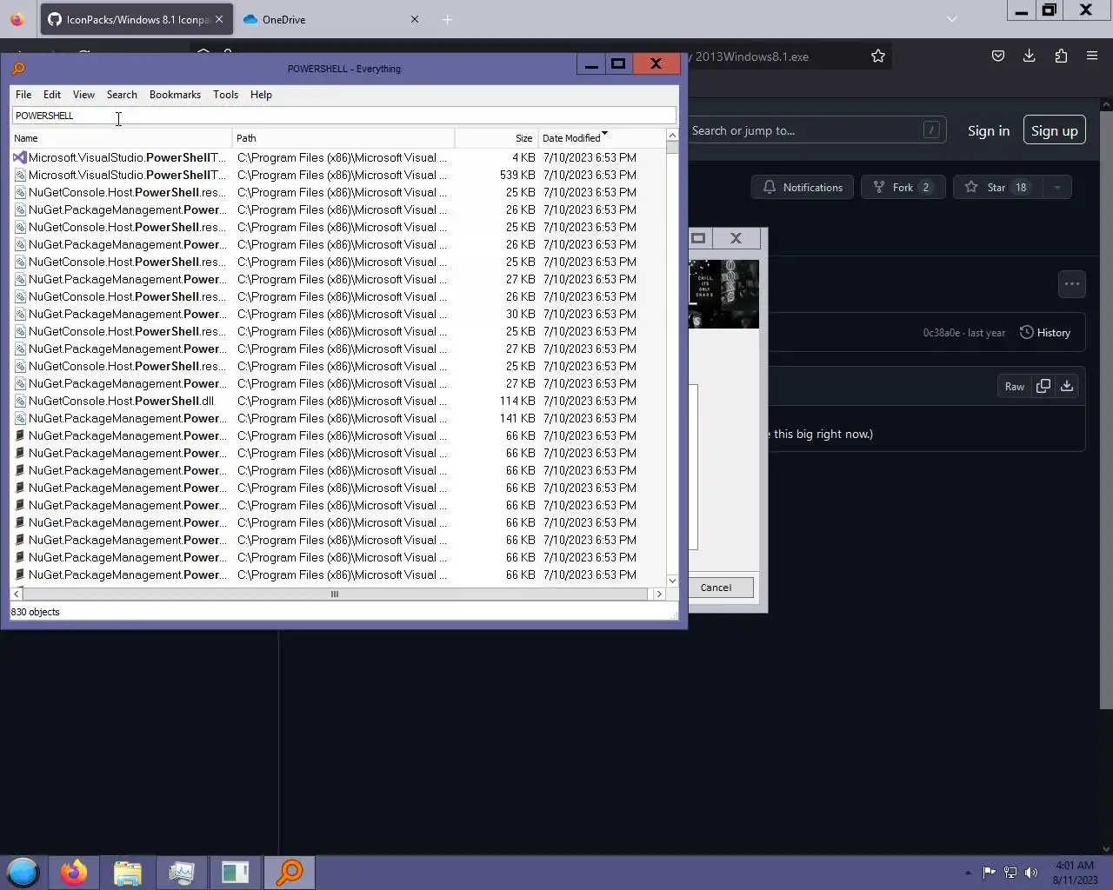Open a new Firefox tab

(447, 19)
